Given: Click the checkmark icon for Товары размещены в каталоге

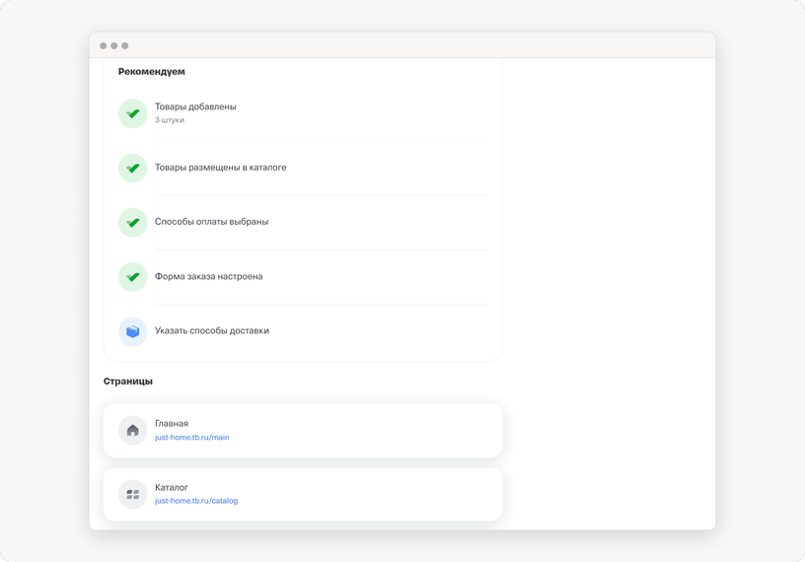Looking at the screenshot, I should point(132,168).
